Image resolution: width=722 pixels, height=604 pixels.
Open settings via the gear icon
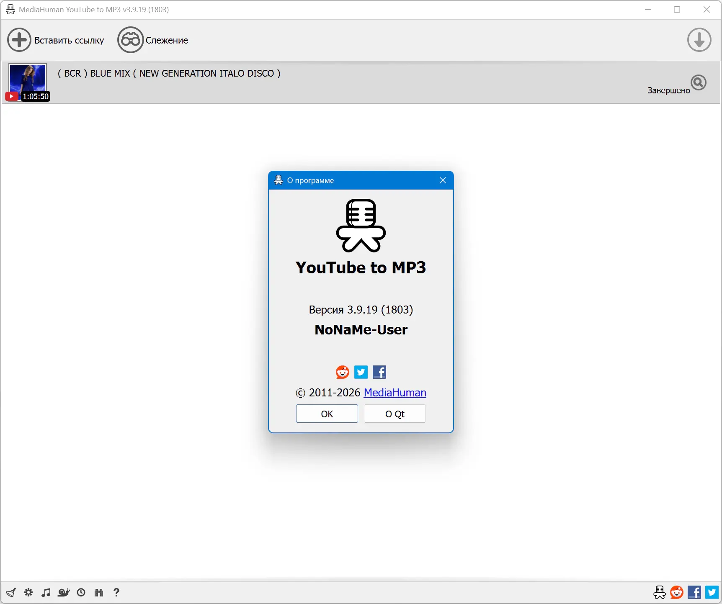[28, 592]
